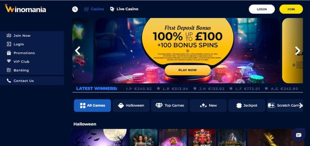Select the Top Games tab

[170, 105]
